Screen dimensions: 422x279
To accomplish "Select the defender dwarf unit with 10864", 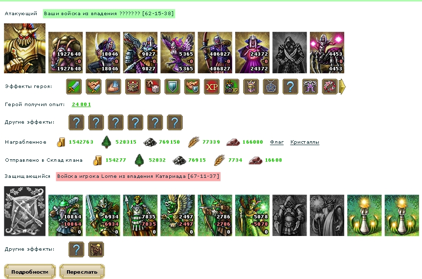I will [x=66, y=215].
